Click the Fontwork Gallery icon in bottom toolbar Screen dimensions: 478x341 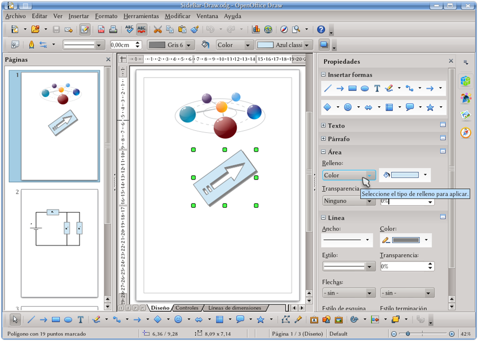coord(314,320)
